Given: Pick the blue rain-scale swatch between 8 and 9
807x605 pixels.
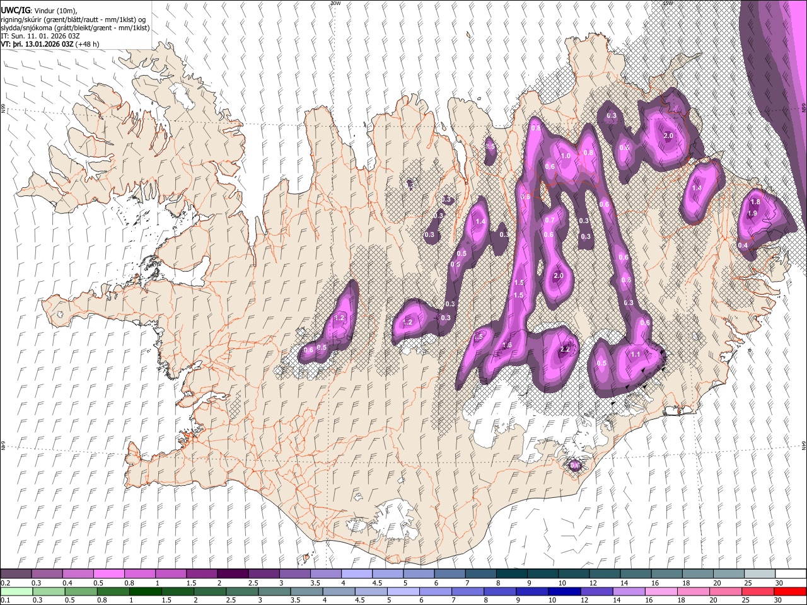Looking at the screenshot, I should coord(500,591).
